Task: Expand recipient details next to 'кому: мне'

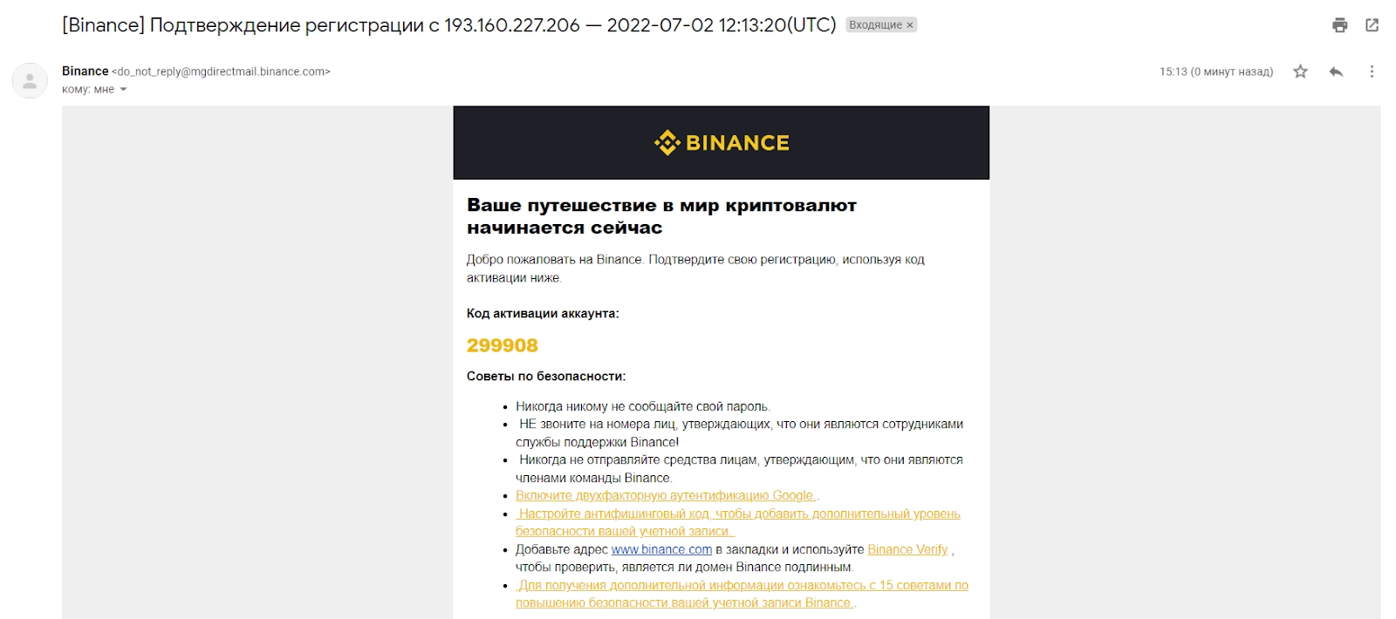Action: click(123, 90)
